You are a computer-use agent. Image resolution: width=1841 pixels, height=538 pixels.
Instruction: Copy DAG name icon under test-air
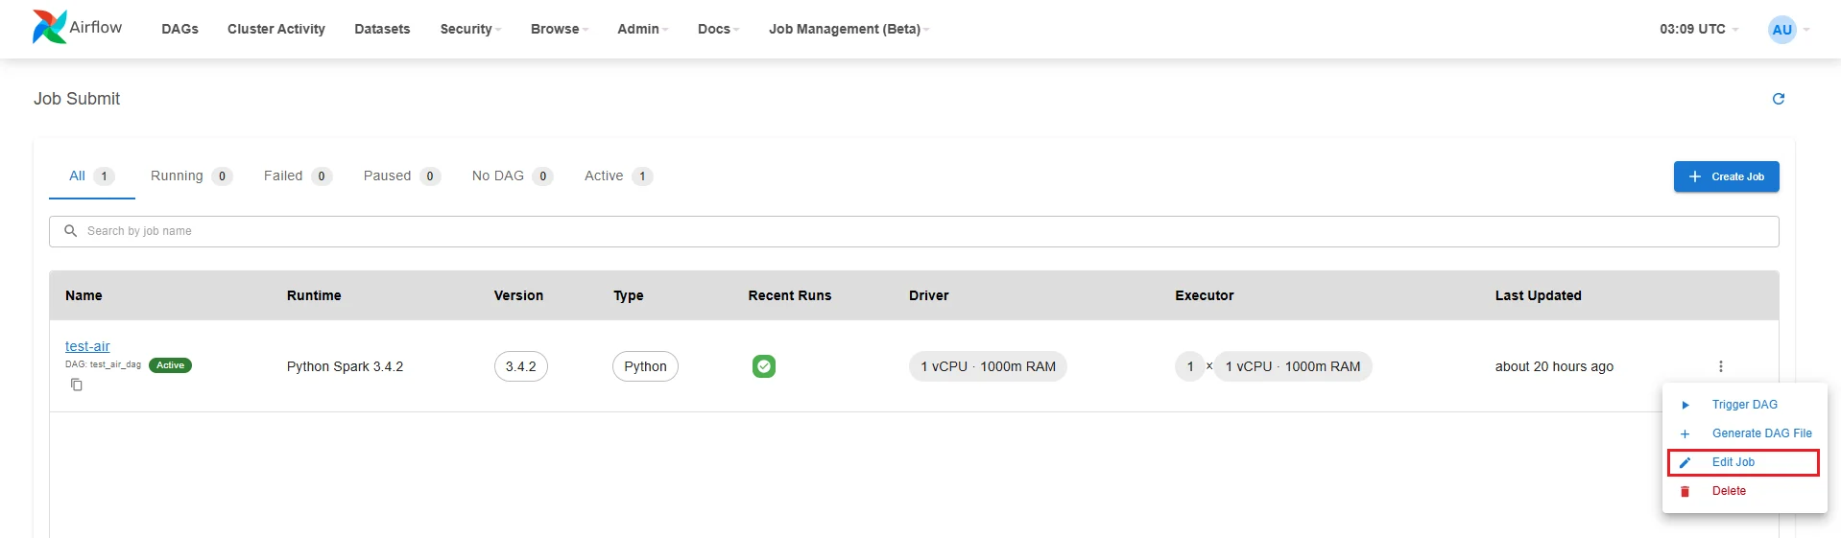click(x=77, y=385)
